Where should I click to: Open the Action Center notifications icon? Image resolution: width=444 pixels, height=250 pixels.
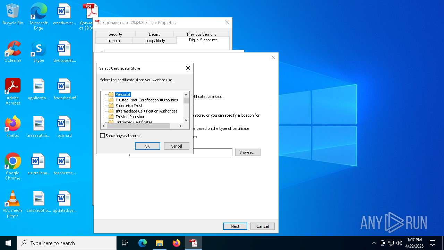coord(433,243)
